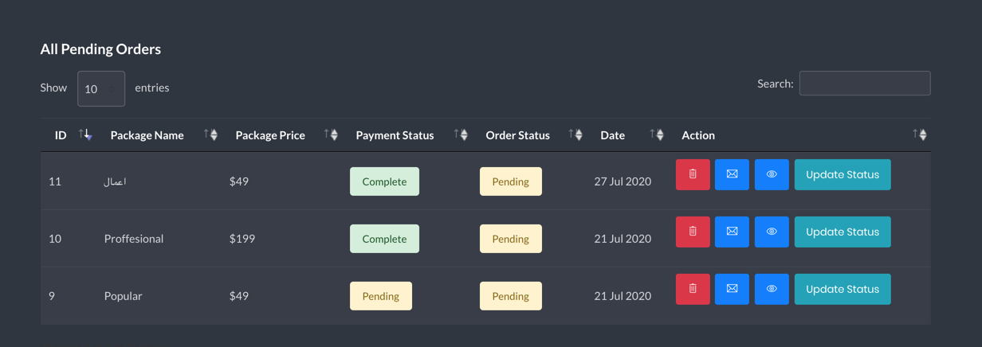Click the envelope icon for order 9
The width and height of the screenshot is (982, 347).
tap(732, 289)
